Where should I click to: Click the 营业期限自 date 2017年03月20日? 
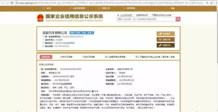62,80
